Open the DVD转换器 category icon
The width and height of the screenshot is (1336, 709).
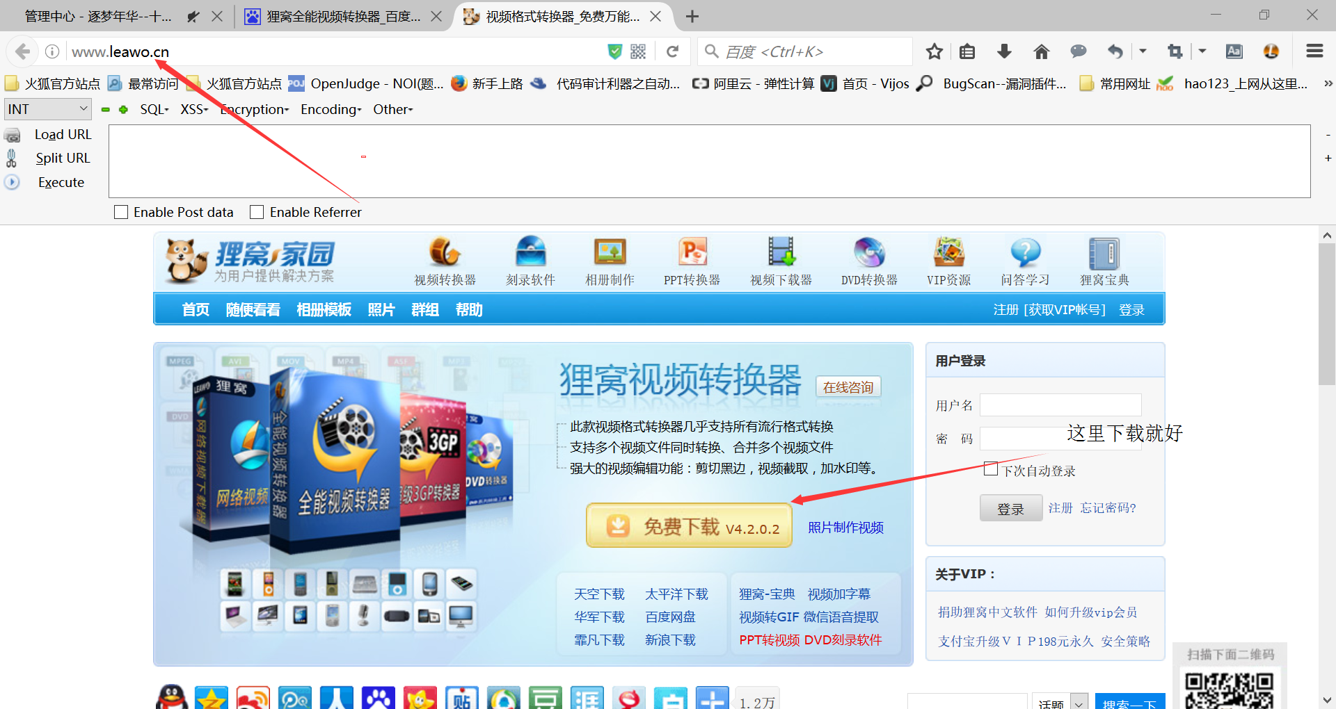pos(869,261)
